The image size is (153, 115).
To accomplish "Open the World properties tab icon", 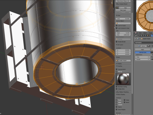I will pyautogui.click(x=146, y=35).
